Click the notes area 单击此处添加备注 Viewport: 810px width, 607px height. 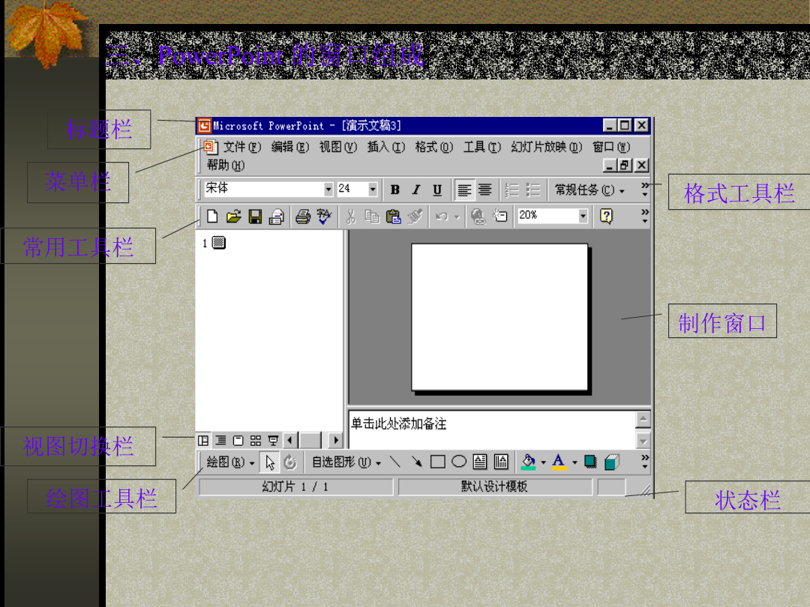tap(492, 429)
